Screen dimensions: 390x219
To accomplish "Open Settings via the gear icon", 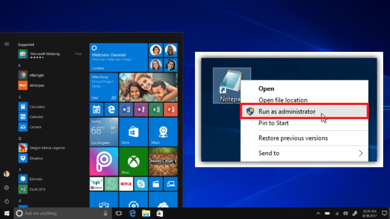I will pyautogui.click(x=6, y=188).
